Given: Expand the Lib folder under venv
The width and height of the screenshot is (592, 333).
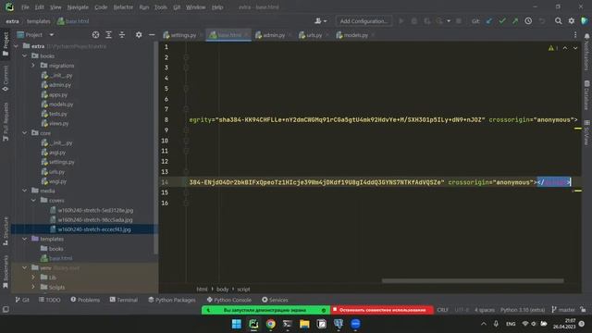Looking at the screenshot, I should pyautogui.click(x=33, y=277).
